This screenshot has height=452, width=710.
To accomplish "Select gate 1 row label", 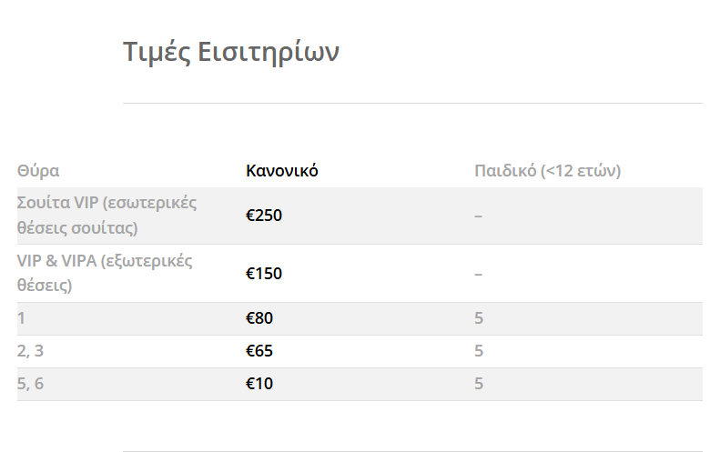I will tap(22, 318).
